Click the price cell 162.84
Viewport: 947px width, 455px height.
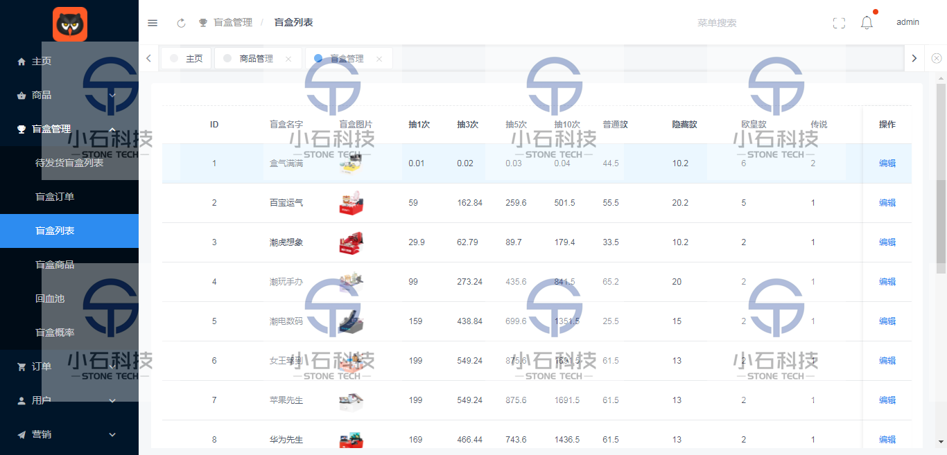click(x=470, y=203)
